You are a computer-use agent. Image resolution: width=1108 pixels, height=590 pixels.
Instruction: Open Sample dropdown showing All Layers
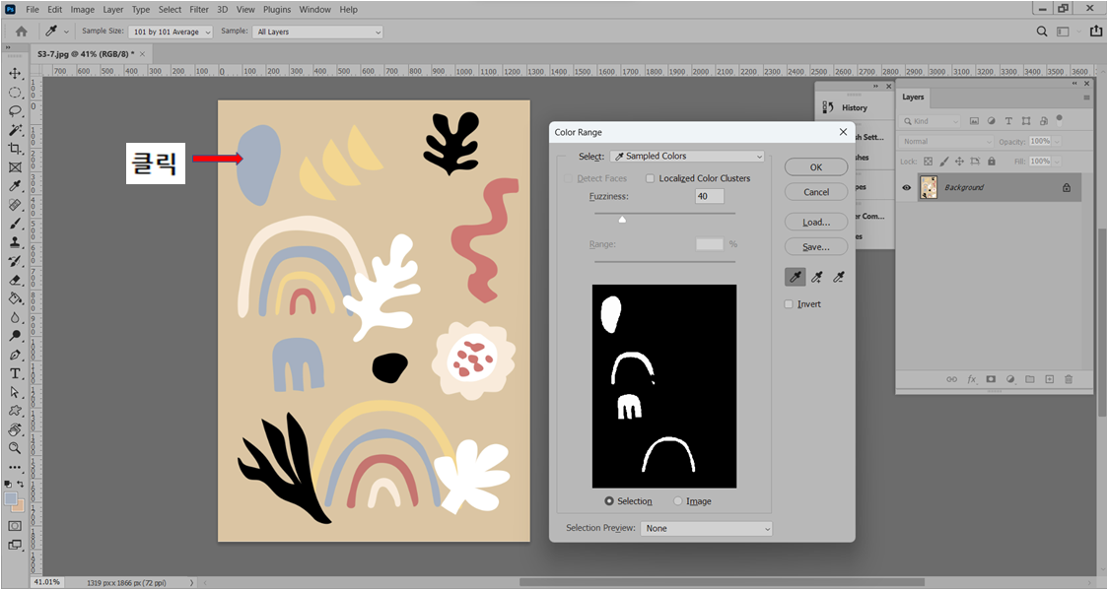[x=317, y=32]
